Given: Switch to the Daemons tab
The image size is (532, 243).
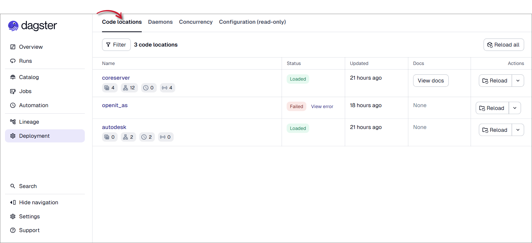Looking at the screenshot, I should tap(160, 22).
